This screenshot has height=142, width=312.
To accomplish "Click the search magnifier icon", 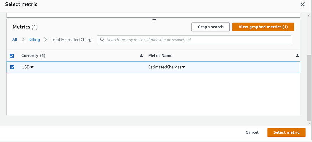I will point(102,40).
